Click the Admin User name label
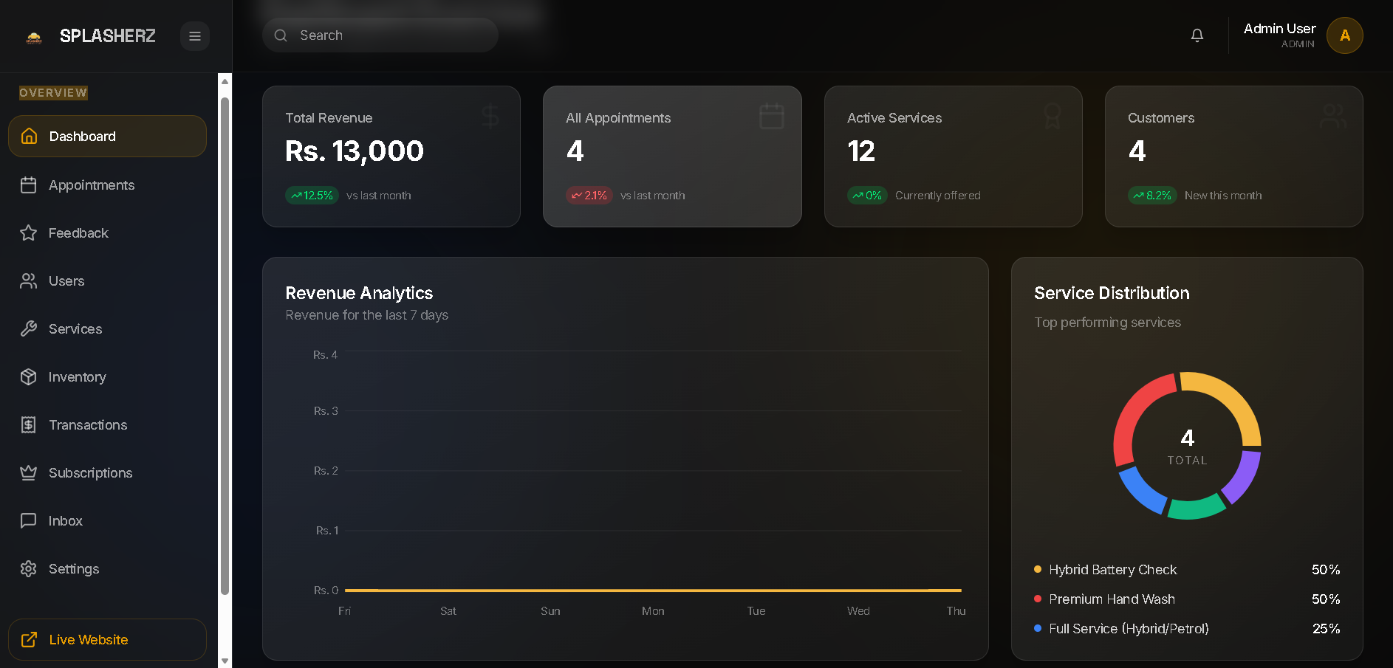1393x668 pixels. pos(1279,29)
